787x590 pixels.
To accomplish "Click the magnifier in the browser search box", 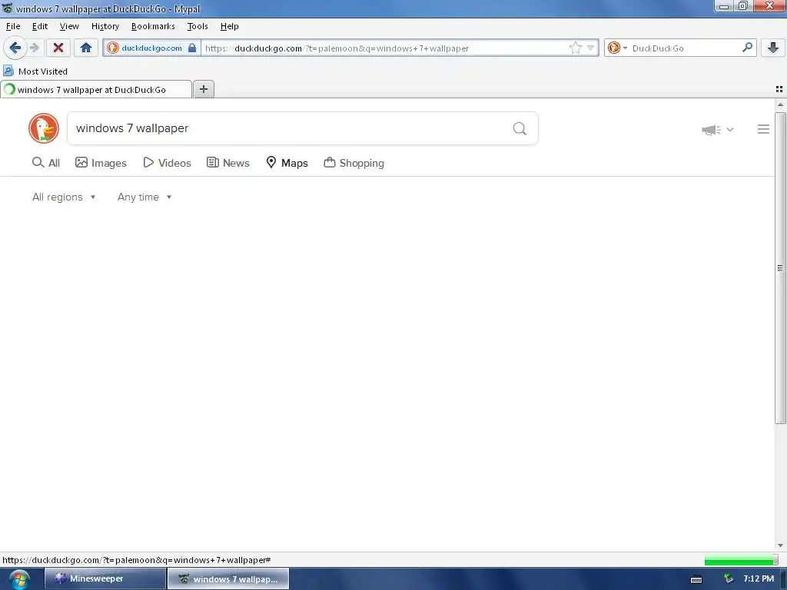I will click(x=747, y=48).
